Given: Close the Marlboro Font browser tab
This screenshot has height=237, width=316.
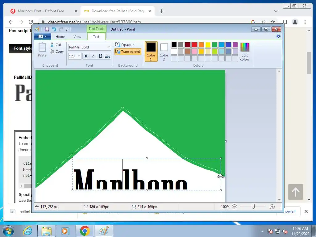Looking at the screenshot, I should coord(76,11).
